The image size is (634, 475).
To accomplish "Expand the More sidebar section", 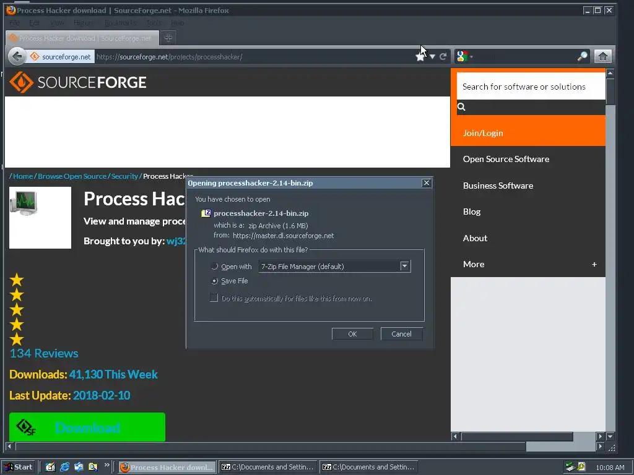I will click(594, 264).
